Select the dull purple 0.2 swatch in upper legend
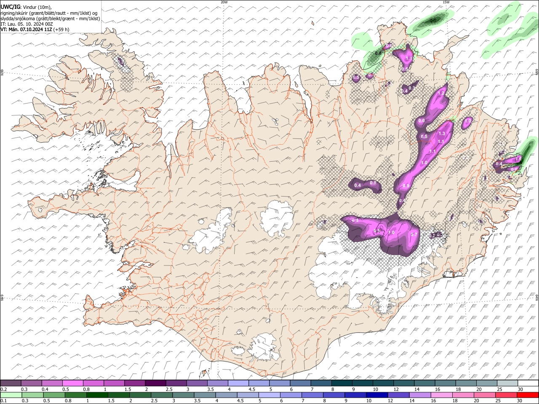539x404 pixels. click(11, 383)
